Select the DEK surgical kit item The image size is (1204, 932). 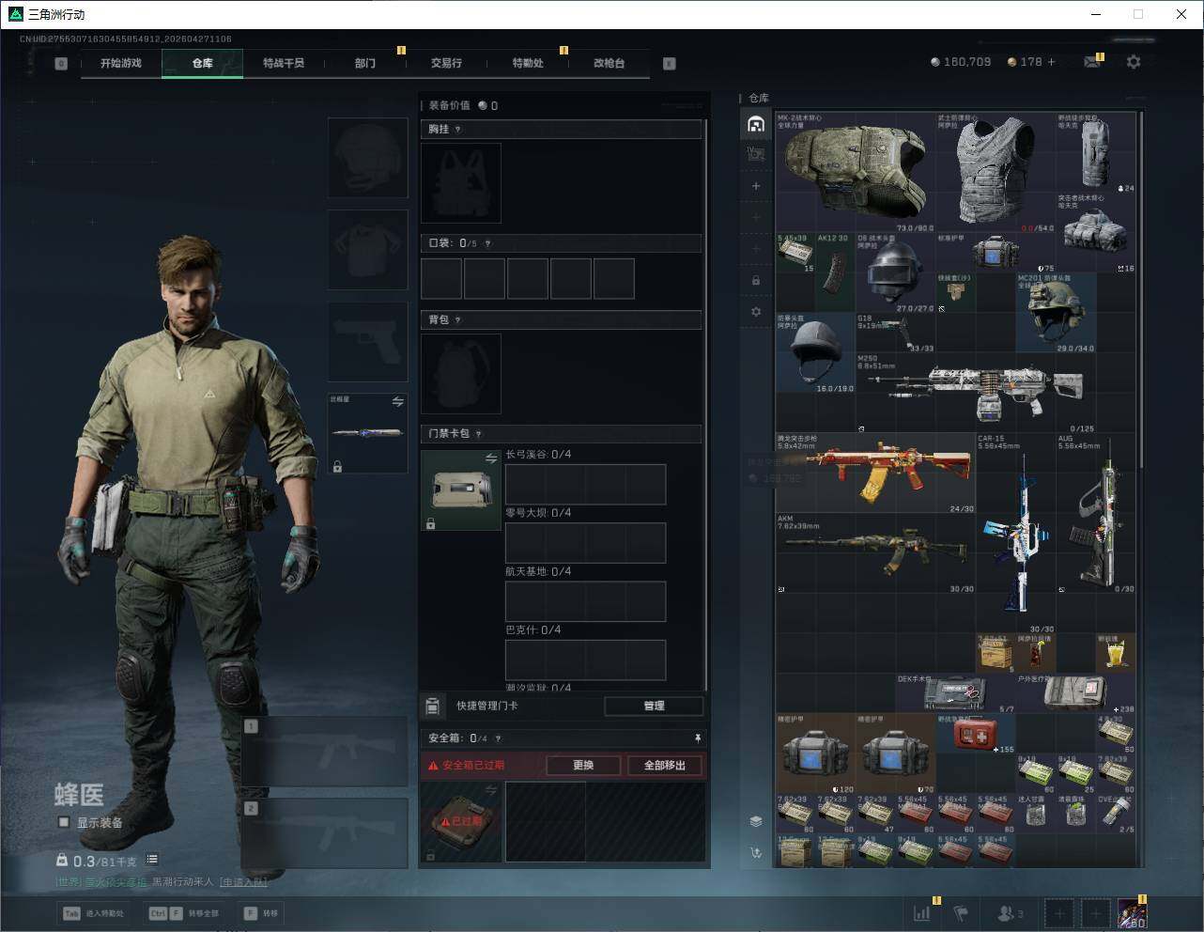point(956,693)
